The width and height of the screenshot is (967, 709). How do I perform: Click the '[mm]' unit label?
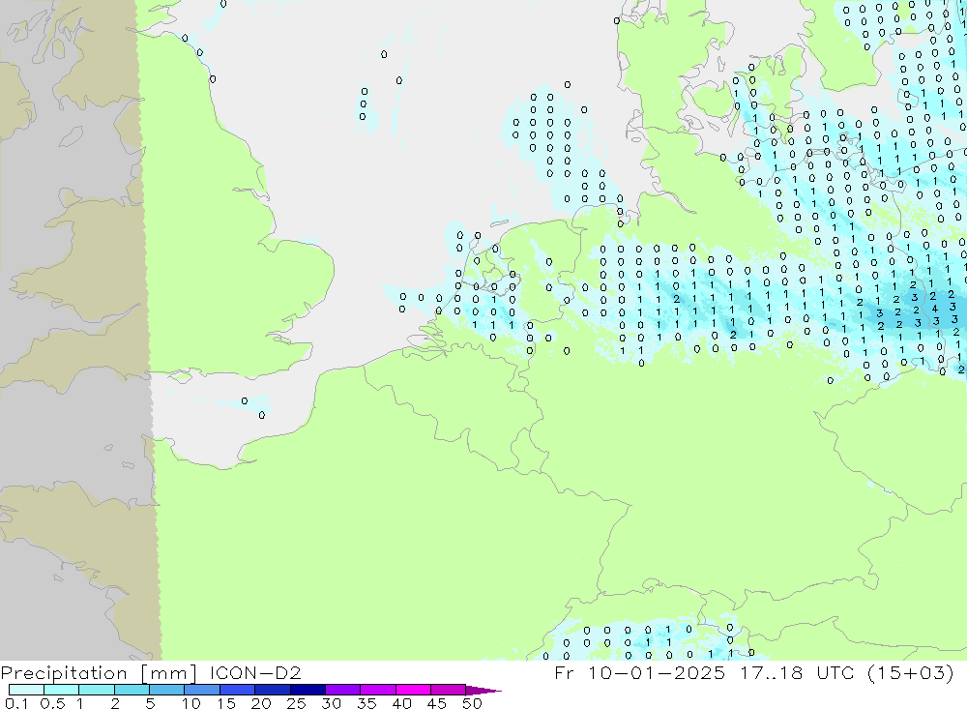coord(168,673)
